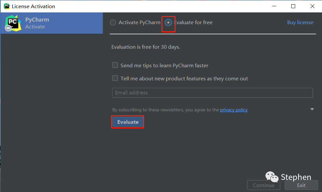
Task: Click the text Evaluation is free for 30 days.
Action: [145, 47]
